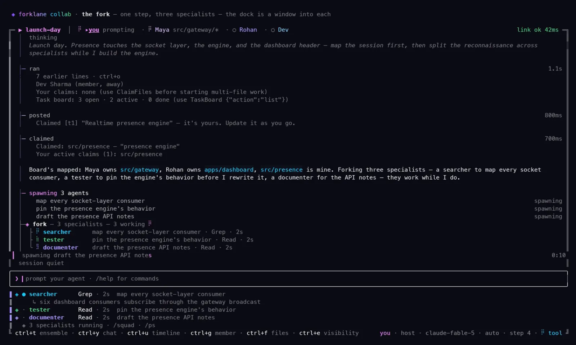Click the 'step 4' indicator

point(520,333)
